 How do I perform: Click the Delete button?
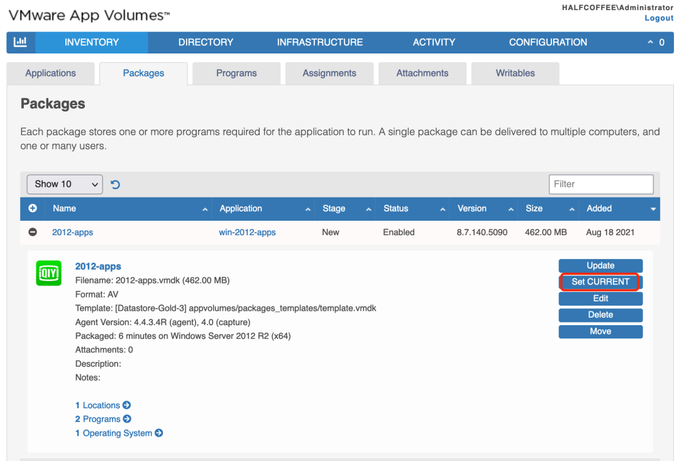coord(600,315)
